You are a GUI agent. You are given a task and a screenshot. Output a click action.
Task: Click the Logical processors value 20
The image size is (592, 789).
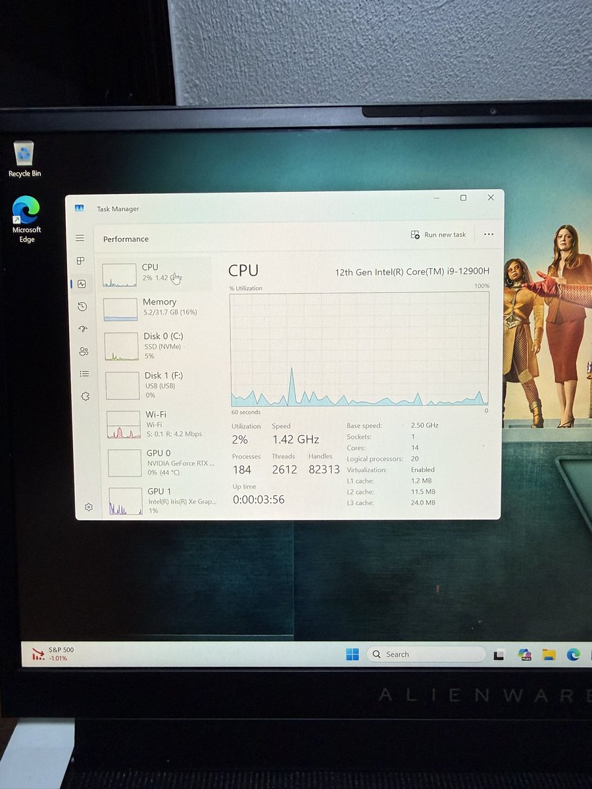coord(415,459)
